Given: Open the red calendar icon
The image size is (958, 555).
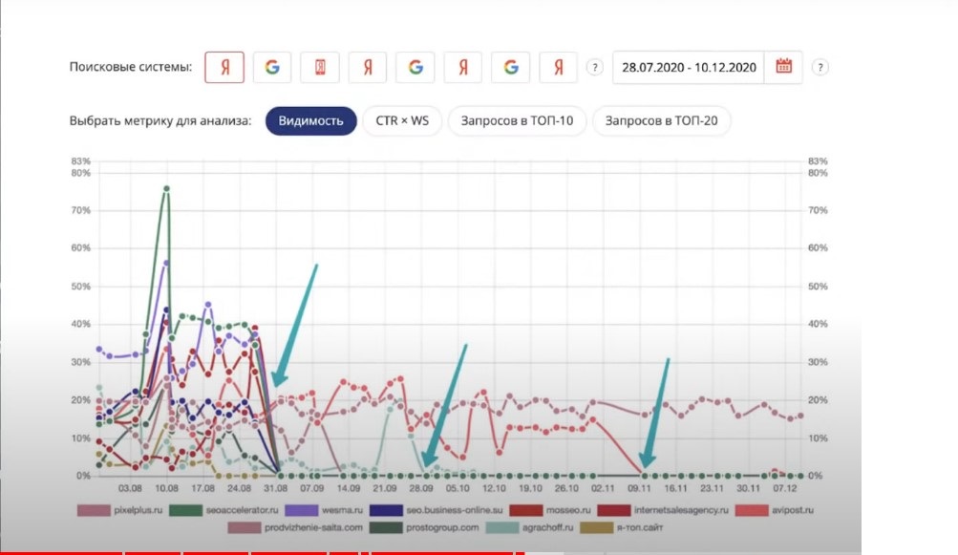Looking at the screenshot, I should (784, 67).
